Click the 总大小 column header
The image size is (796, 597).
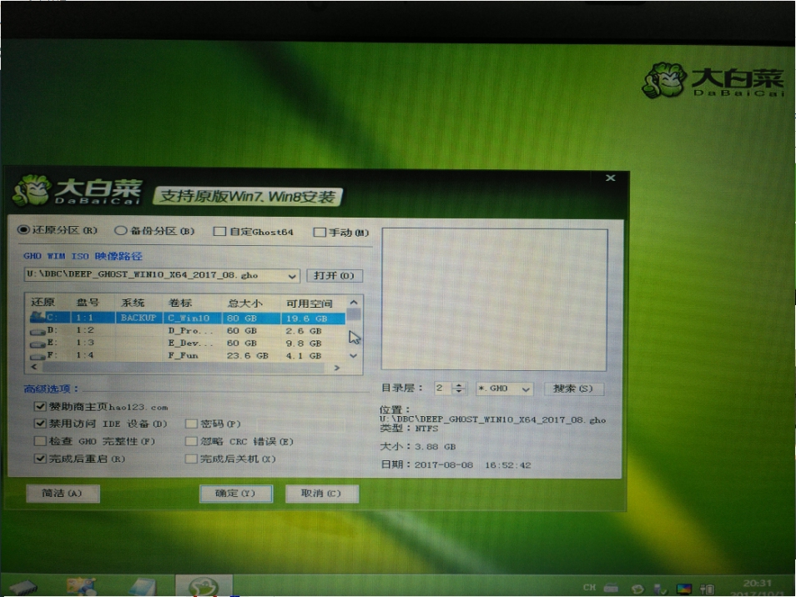[245, 304]
